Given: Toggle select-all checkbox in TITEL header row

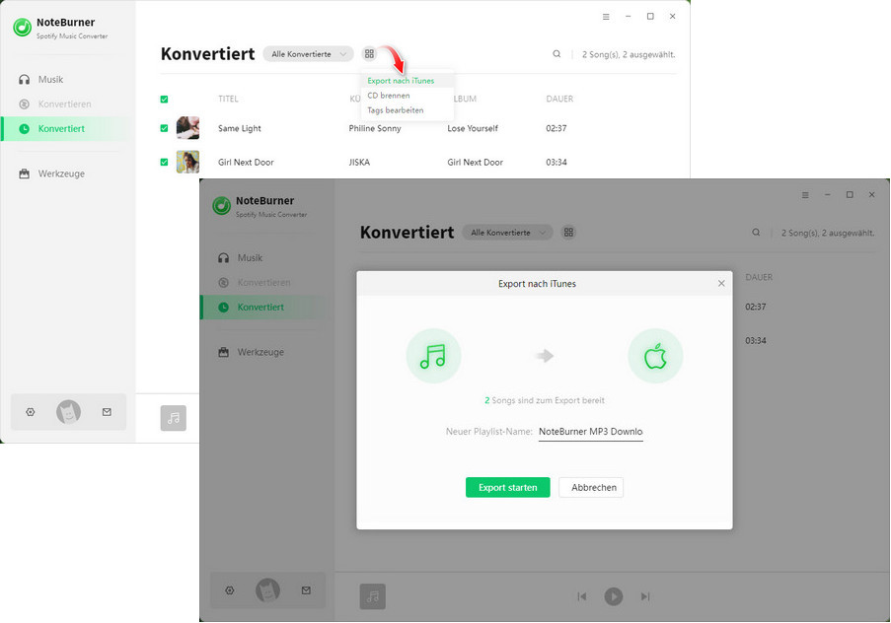Looking at the screenshot, I should 164,100.
